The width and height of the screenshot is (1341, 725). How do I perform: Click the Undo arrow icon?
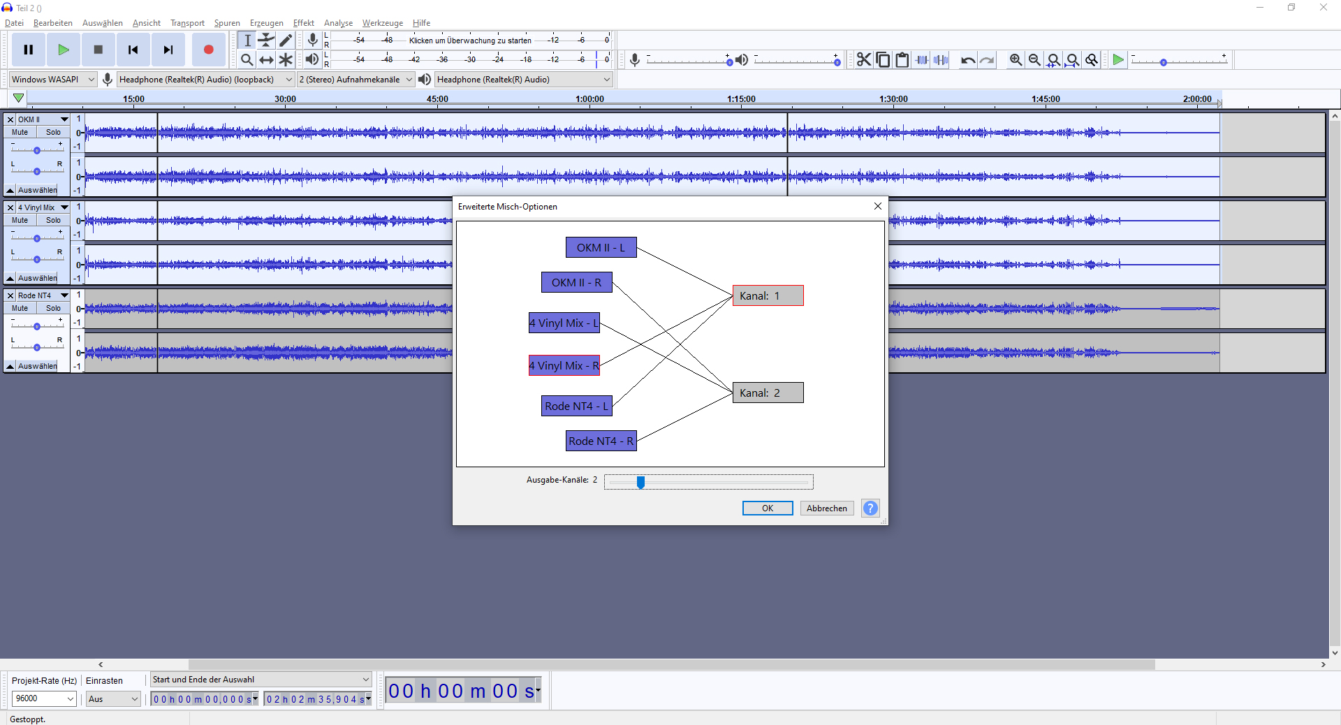(967, 60)
